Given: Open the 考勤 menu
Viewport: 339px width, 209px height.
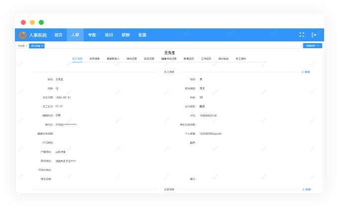Looking at the screenshot, I should (92, 35).
